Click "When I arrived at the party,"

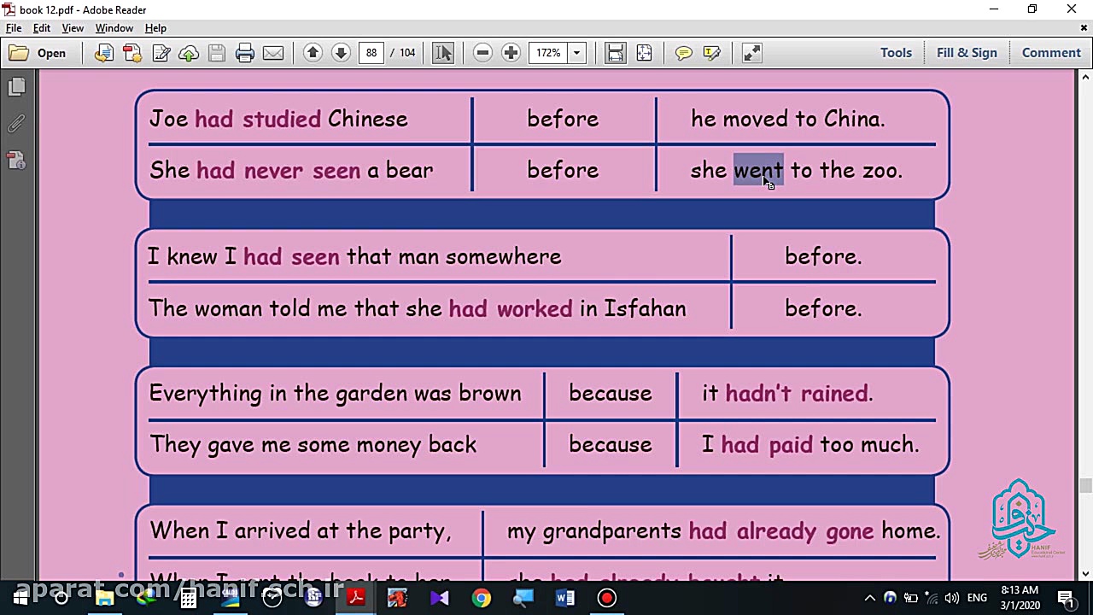pos(300,530)
